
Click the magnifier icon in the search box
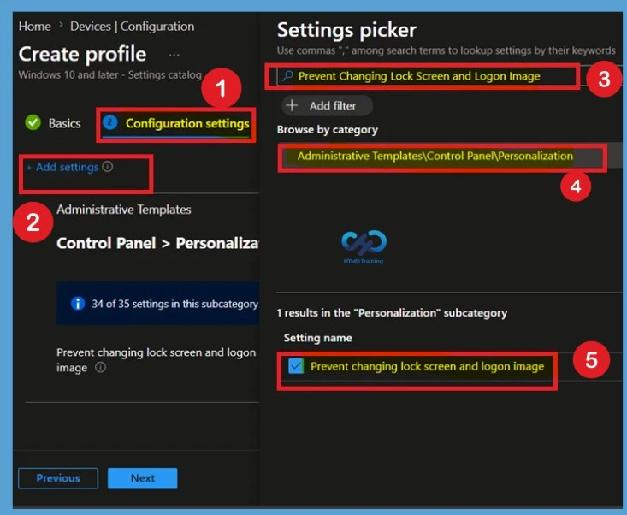[287, 76]
